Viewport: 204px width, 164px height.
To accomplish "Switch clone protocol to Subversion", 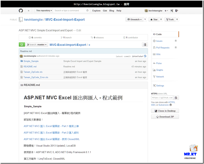I will pyautogui.click(x=164, y=105).
